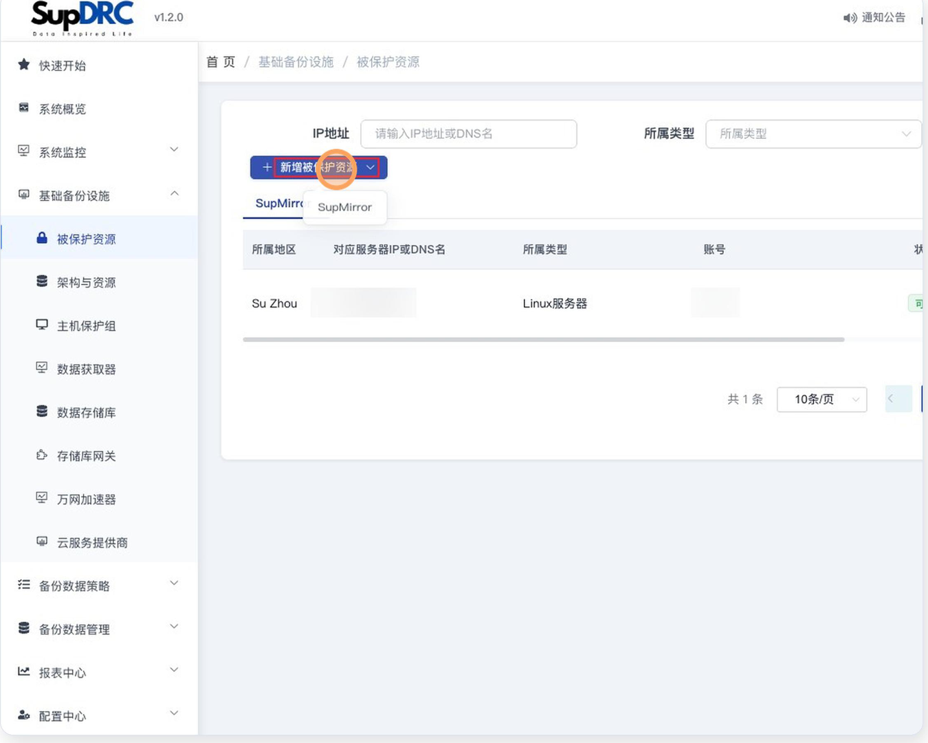Click the chart icon for 报表中心
Image resolution: width=928 pixels, height=743 pixels.
(24, 671)
